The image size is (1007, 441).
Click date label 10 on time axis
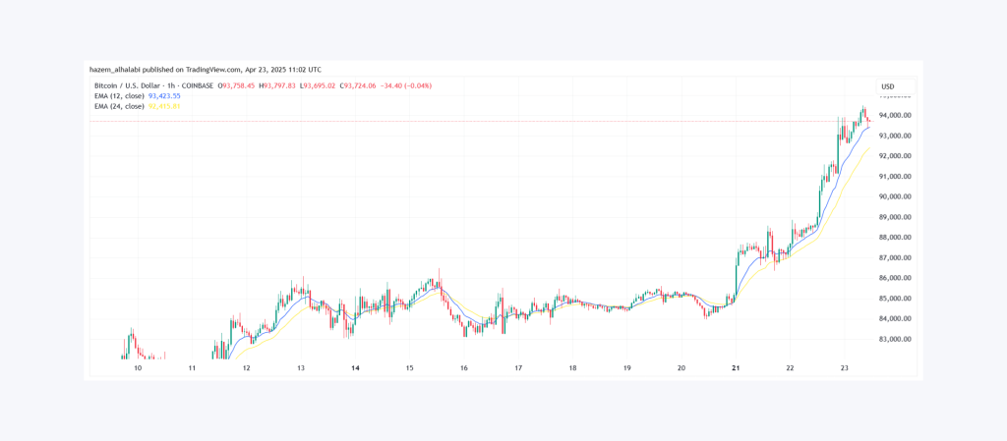[138, 368]
